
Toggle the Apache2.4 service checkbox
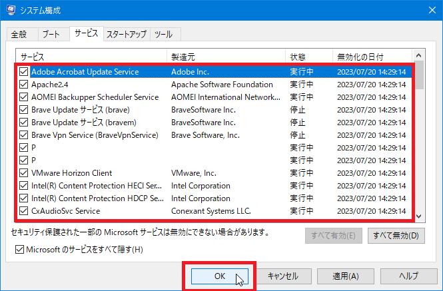click(24, 85)
